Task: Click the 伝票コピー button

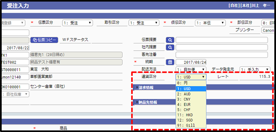Action: coord(44,40)
